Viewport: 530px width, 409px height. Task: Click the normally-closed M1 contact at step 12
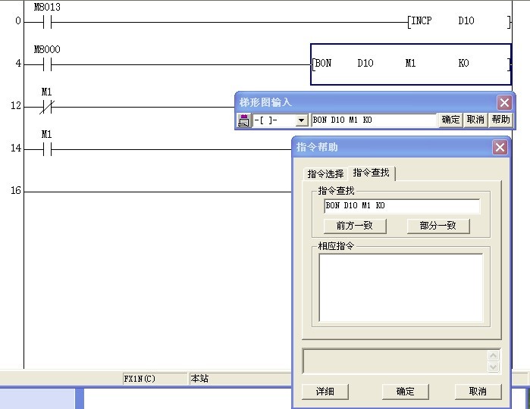point(46,106)
